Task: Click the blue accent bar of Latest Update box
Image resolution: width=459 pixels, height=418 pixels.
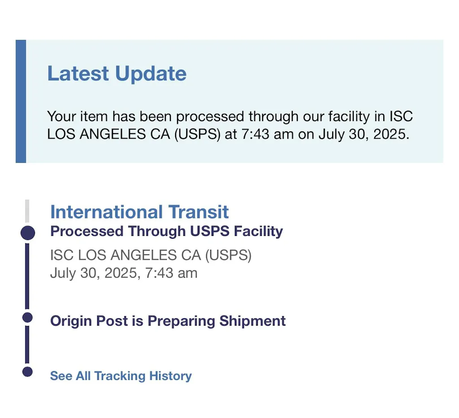Action: tap(21, 101)
